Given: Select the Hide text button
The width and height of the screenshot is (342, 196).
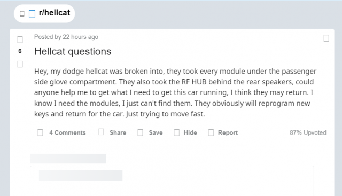Looking at the screenshot, I should pos(190,132).
